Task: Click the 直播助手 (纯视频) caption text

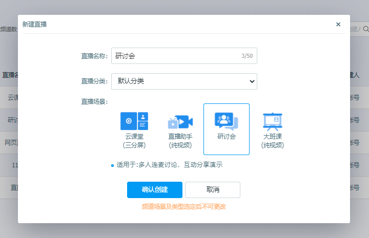Action: [180, 141]
